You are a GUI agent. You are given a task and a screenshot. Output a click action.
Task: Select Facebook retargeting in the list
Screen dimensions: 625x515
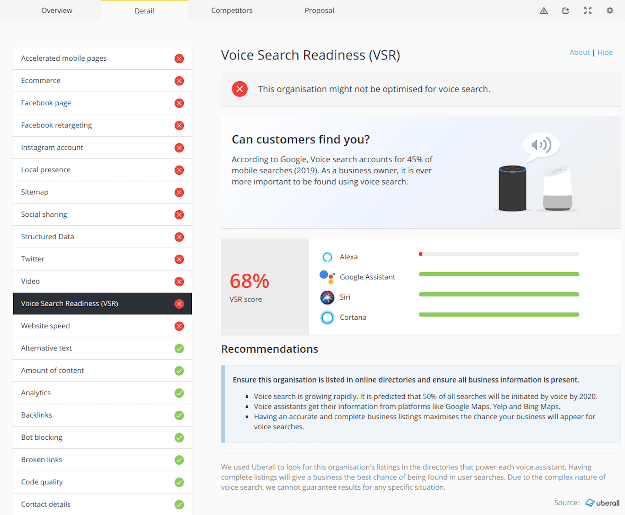tap(102, 125)
